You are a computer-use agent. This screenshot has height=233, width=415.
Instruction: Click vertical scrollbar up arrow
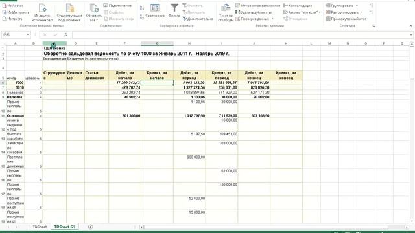pos(412,44)
